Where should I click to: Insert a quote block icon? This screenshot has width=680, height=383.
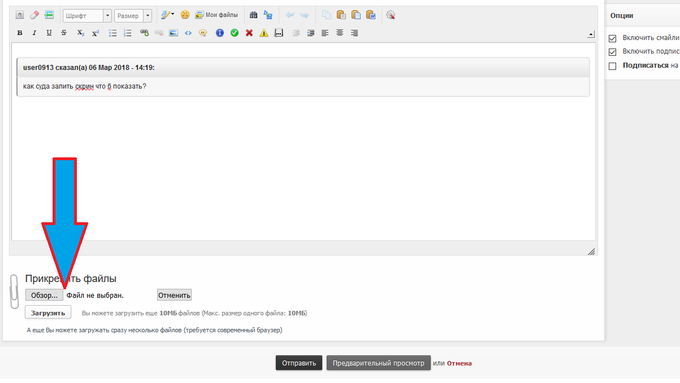(203, 33)
